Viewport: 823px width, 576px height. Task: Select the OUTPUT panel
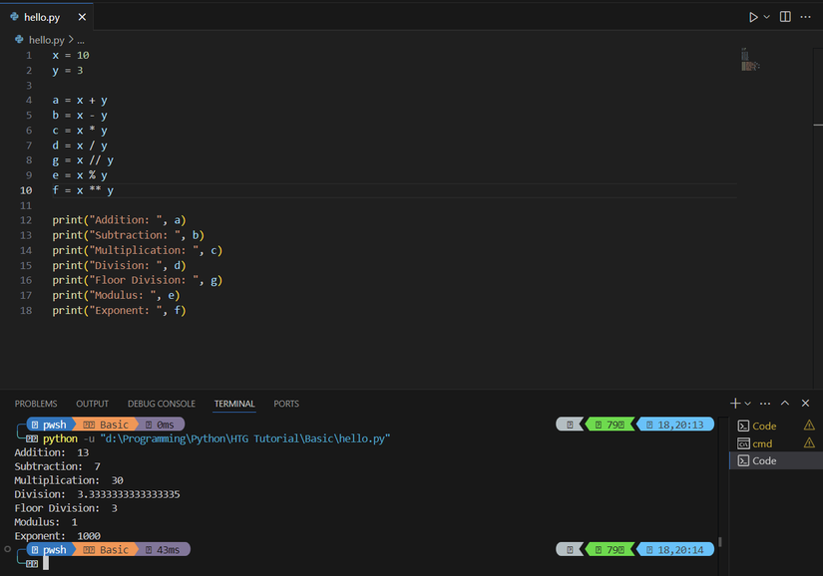coord(92,404)
